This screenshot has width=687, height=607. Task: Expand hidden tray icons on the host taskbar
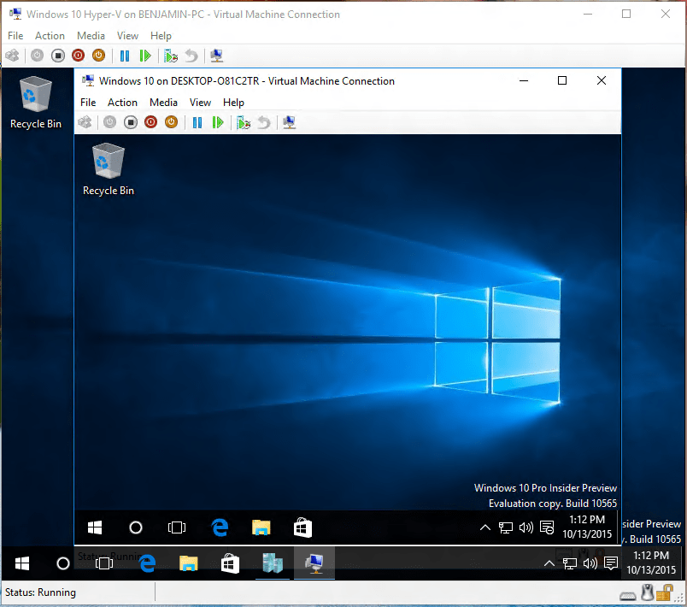pos(549,563)
